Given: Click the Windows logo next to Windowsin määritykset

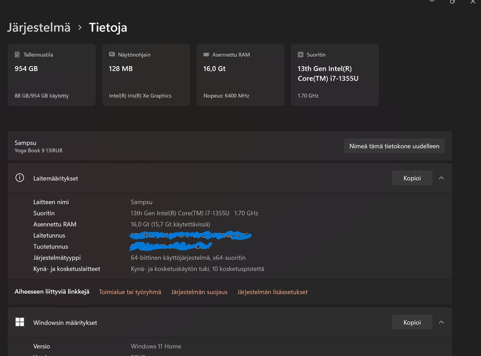Looking at the screenshot, I should click(20, 322).
